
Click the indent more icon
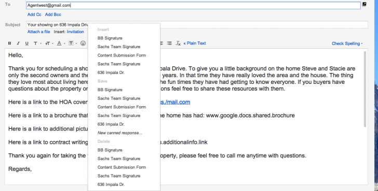coord(169,43)
